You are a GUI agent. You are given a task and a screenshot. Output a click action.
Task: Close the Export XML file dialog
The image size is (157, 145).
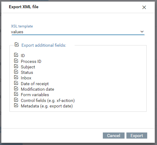coord(144,7)
